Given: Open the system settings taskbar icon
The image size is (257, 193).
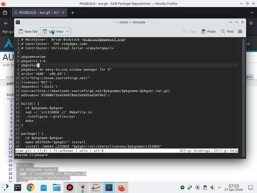Looking at the screenshot, I should (18, 187).
